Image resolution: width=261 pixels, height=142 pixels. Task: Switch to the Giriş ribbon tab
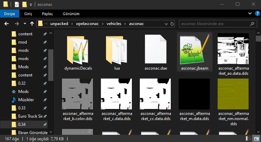click(28, 14)
